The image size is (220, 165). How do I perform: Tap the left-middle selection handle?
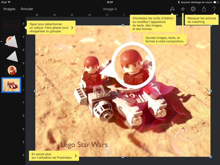[x=35, y=91]
